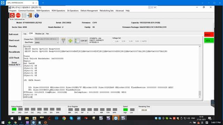Click the STOP sign toolbar icon
223x125 pixels.
[x=18, y=15]
